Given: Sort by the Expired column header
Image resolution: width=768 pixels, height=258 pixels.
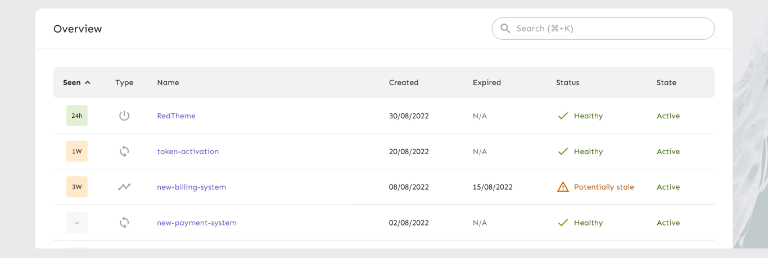Looking at the screenshot, I should (487, 82).
